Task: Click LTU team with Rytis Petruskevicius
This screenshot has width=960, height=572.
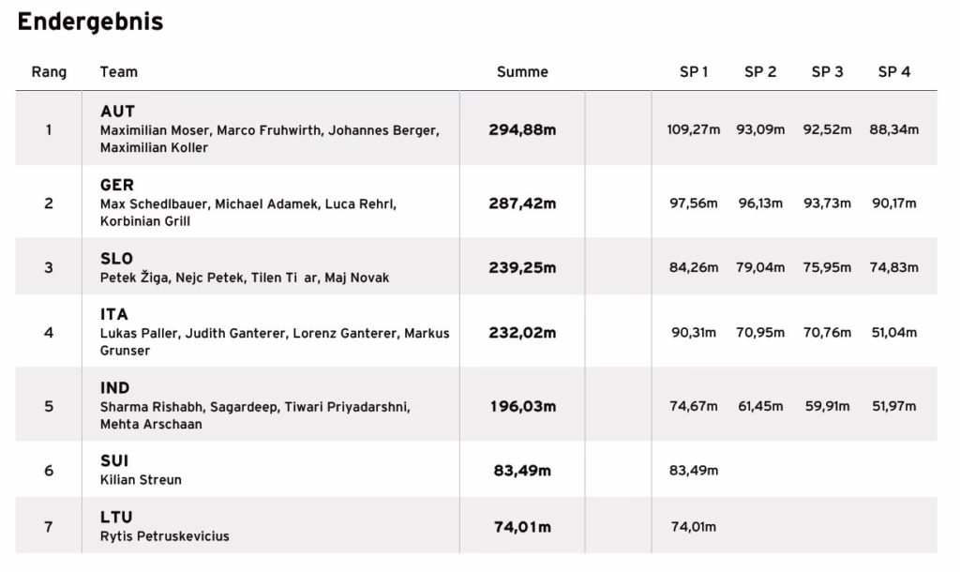Action: [x=165, y=526]
